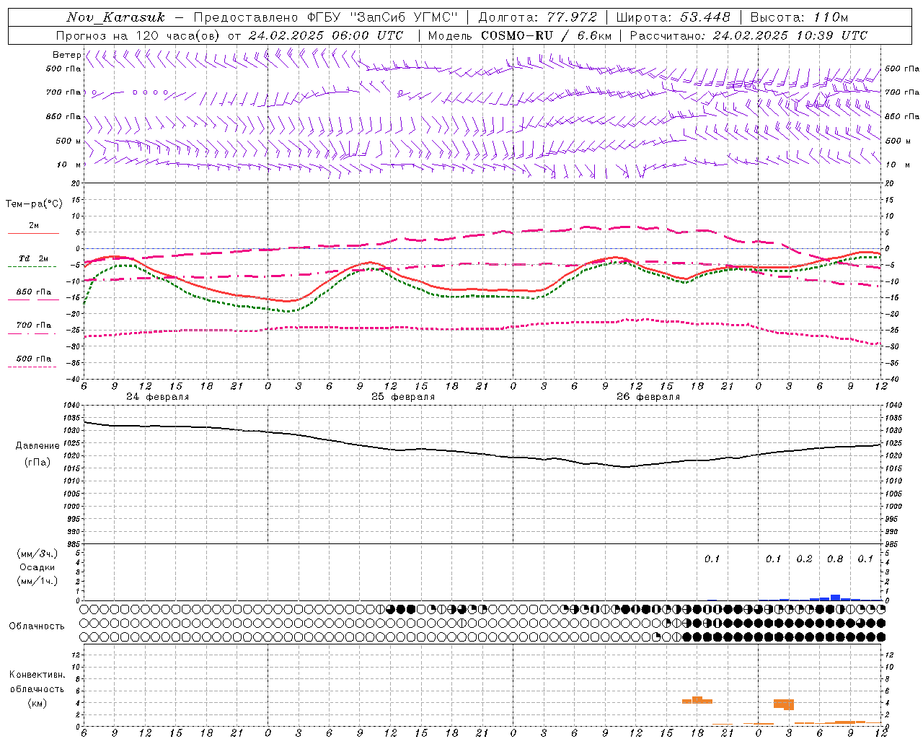The width and height of the screenshot is (923, 739).
Task: Click the (мм/1ч.) units label
Action: click(x=37, y=581)
